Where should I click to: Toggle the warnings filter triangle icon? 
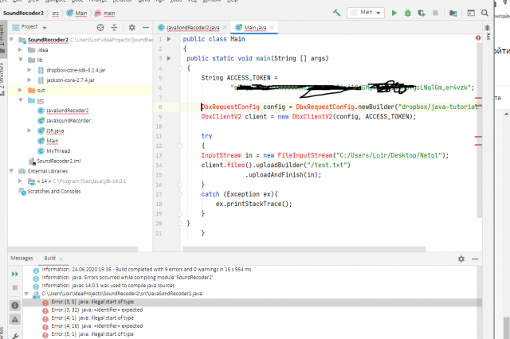(x=15, y=320)
